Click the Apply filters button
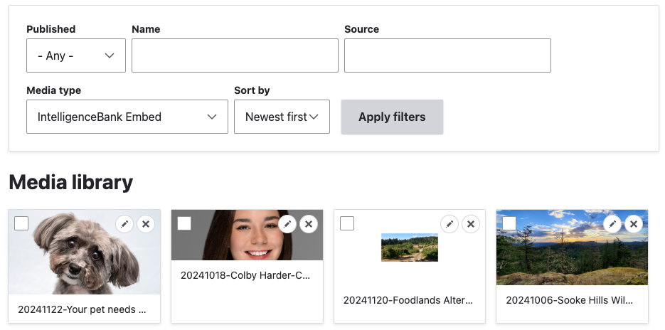Viewport: 665px width, 330px height. 392,117
